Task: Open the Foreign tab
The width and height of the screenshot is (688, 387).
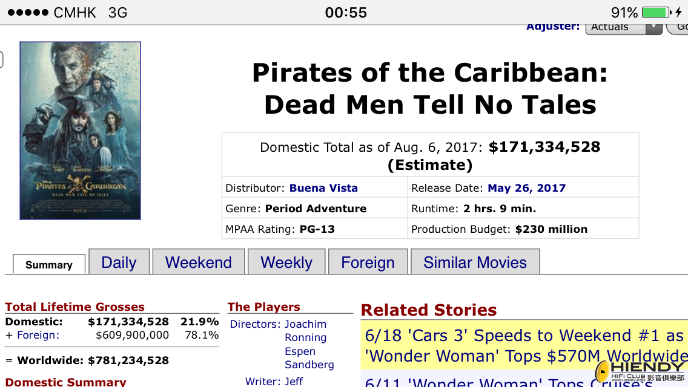Action: [x=368, y=262]
